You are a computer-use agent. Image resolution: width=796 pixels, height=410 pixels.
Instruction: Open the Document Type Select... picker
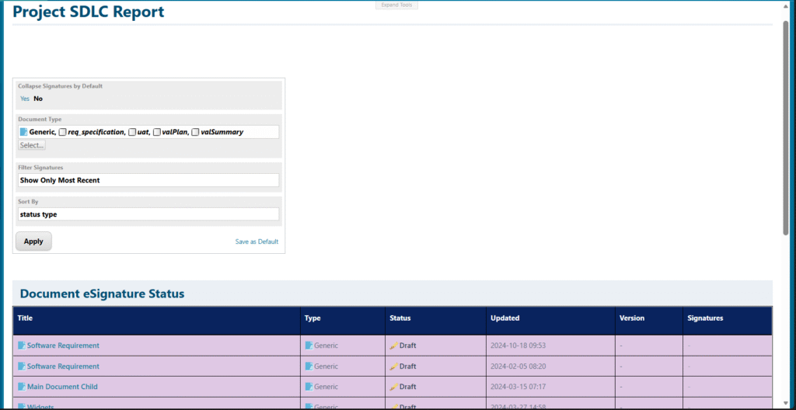32,145
